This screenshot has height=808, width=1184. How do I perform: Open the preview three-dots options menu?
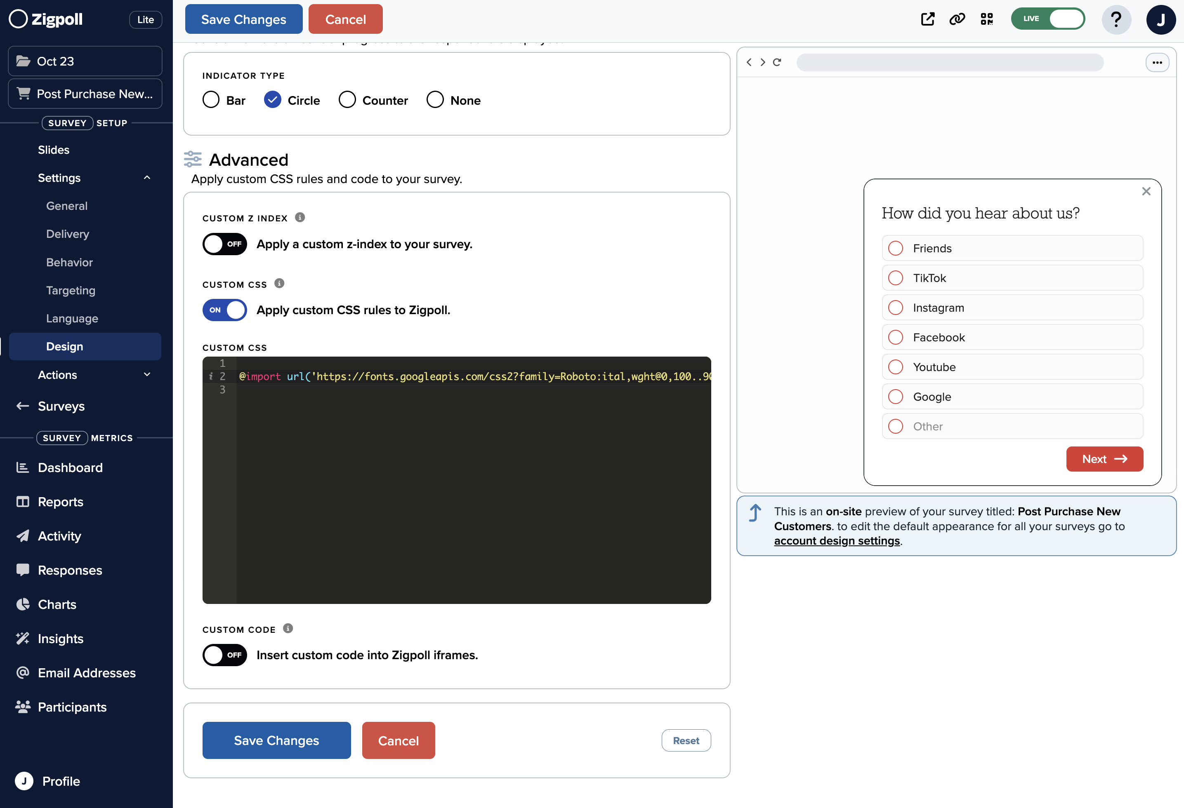1157,63
